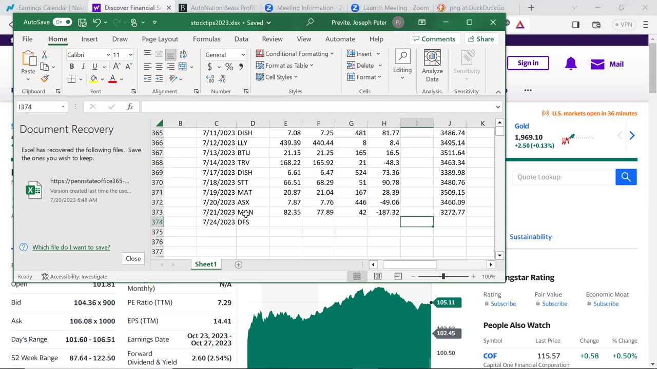
Task: Open the Font name dropdown (Calibri)
Action: (108, 55)
